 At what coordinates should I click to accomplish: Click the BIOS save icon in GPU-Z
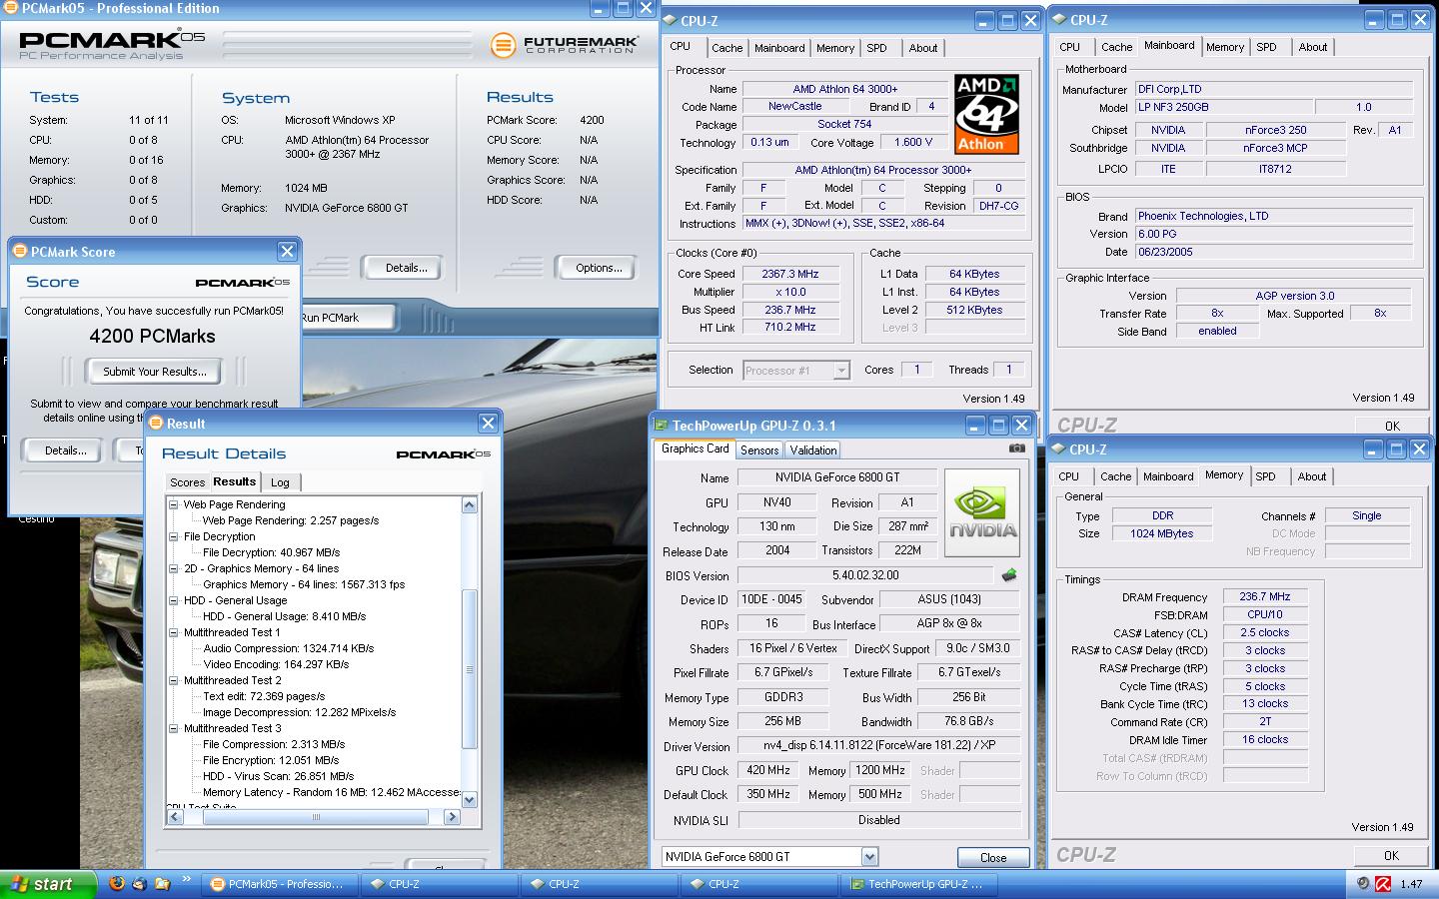click(x=1009, y=574)
